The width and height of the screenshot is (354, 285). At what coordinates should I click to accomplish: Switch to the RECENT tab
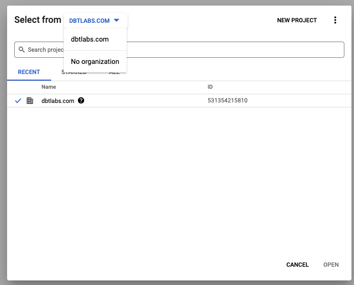click(x=29, y=72)
